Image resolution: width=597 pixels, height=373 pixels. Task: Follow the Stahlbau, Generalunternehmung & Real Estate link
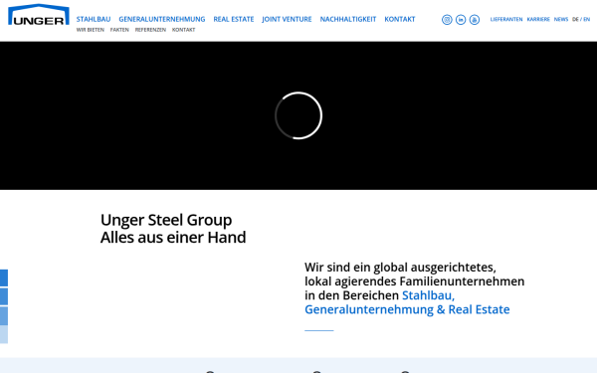coord(407,302)
